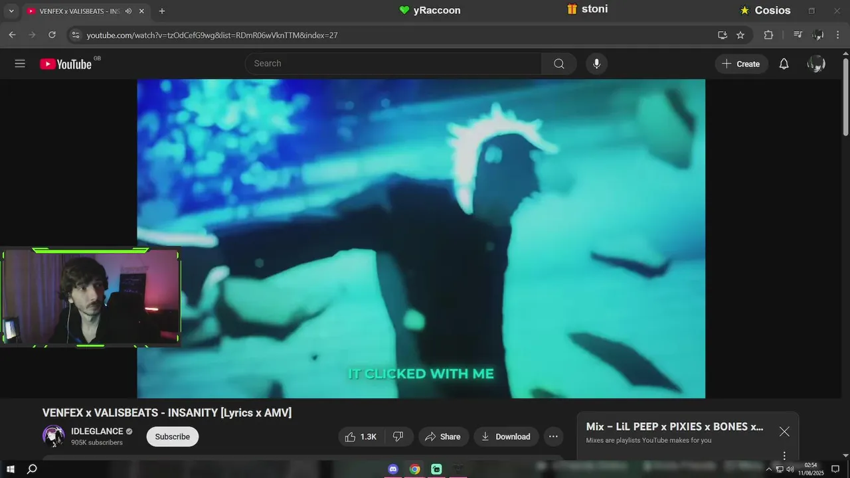Close the VENFEX x VALISBEATS tab

pyautogui.click(x=141, y=11)
